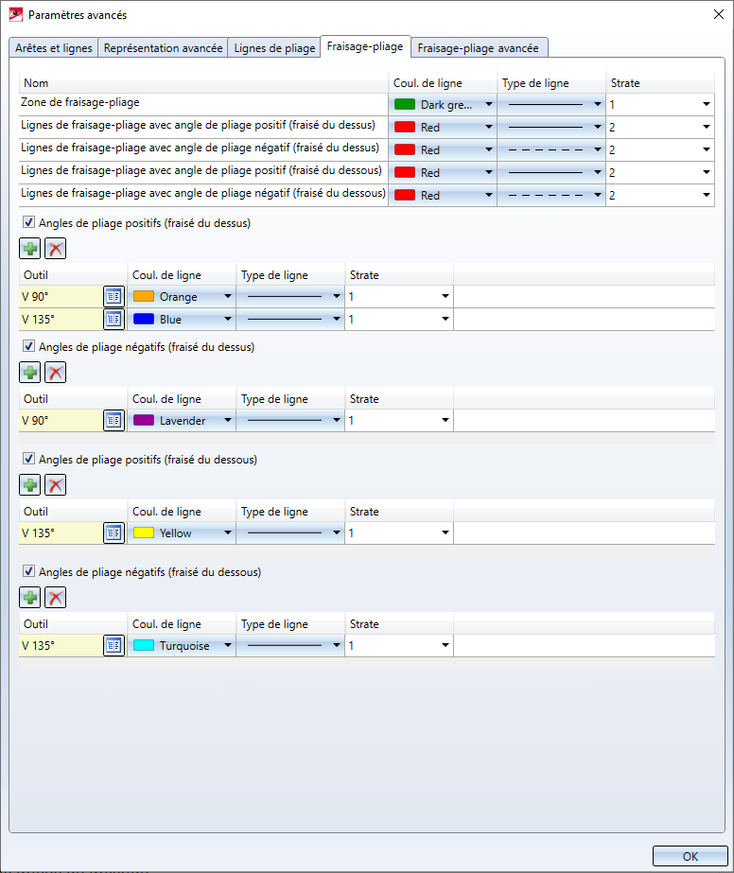The width and height of the screenshot is (734, 873).
Task: Open tool selector for V 135° Blue row
Action: [114, 320]
